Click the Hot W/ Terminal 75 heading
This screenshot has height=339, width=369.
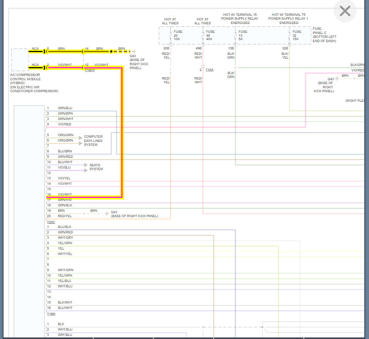tap(288, 19)
